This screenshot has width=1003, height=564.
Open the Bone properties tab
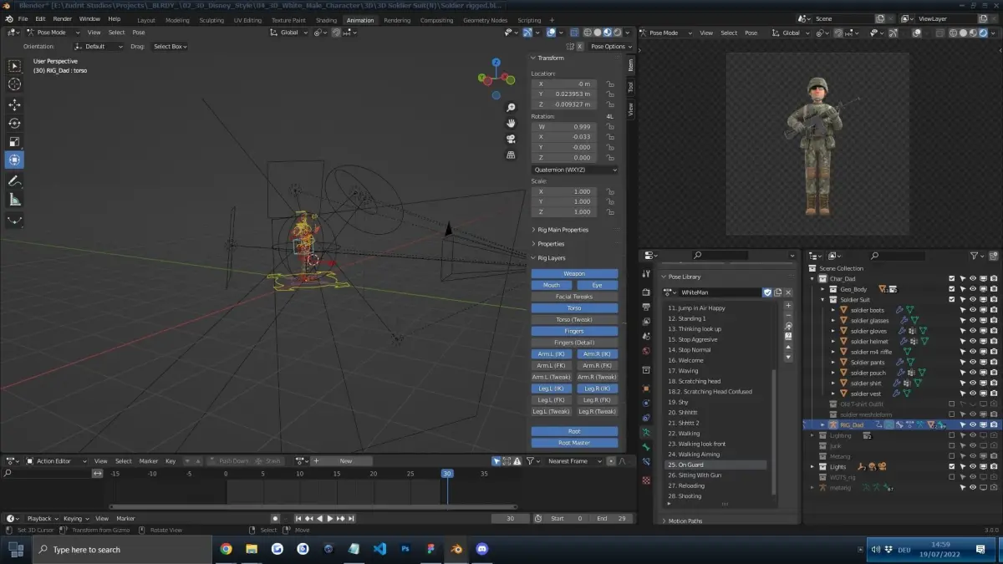pyautogui.click(x=646, y=448)
